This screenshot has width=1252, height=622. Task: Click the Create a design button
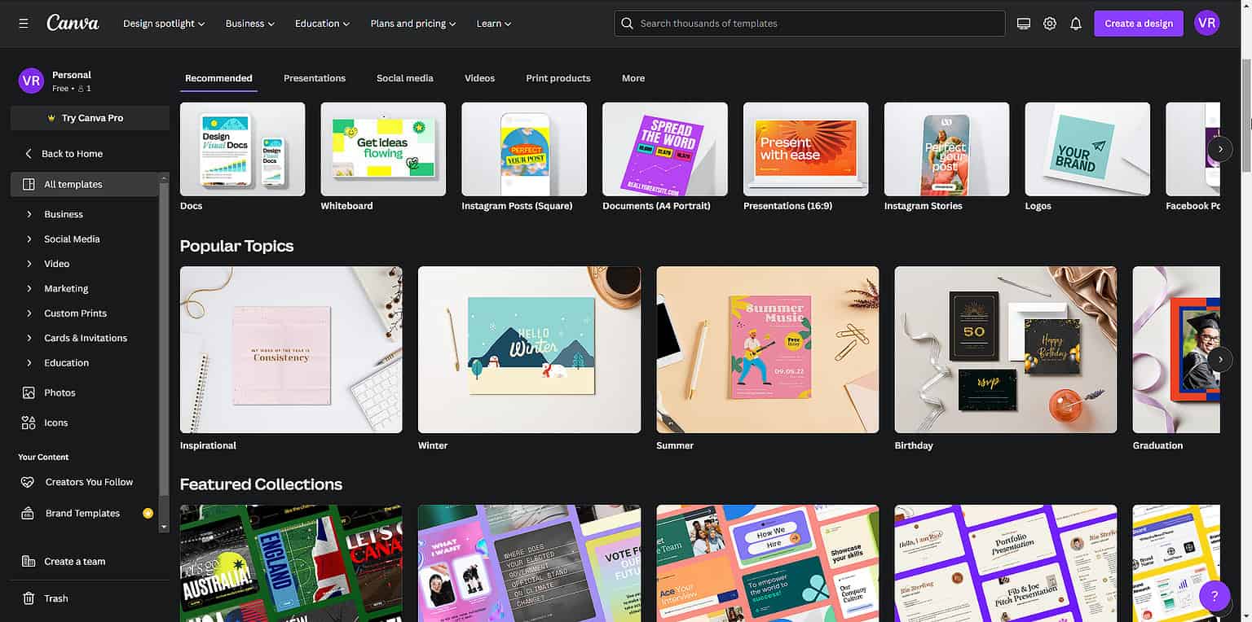click(x=1138, y=23)
